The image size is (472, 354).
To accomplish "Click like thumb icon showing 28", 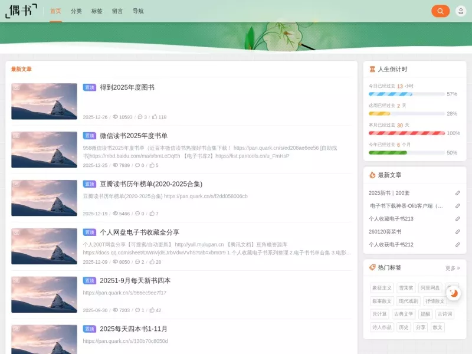I will click(152, 261).
